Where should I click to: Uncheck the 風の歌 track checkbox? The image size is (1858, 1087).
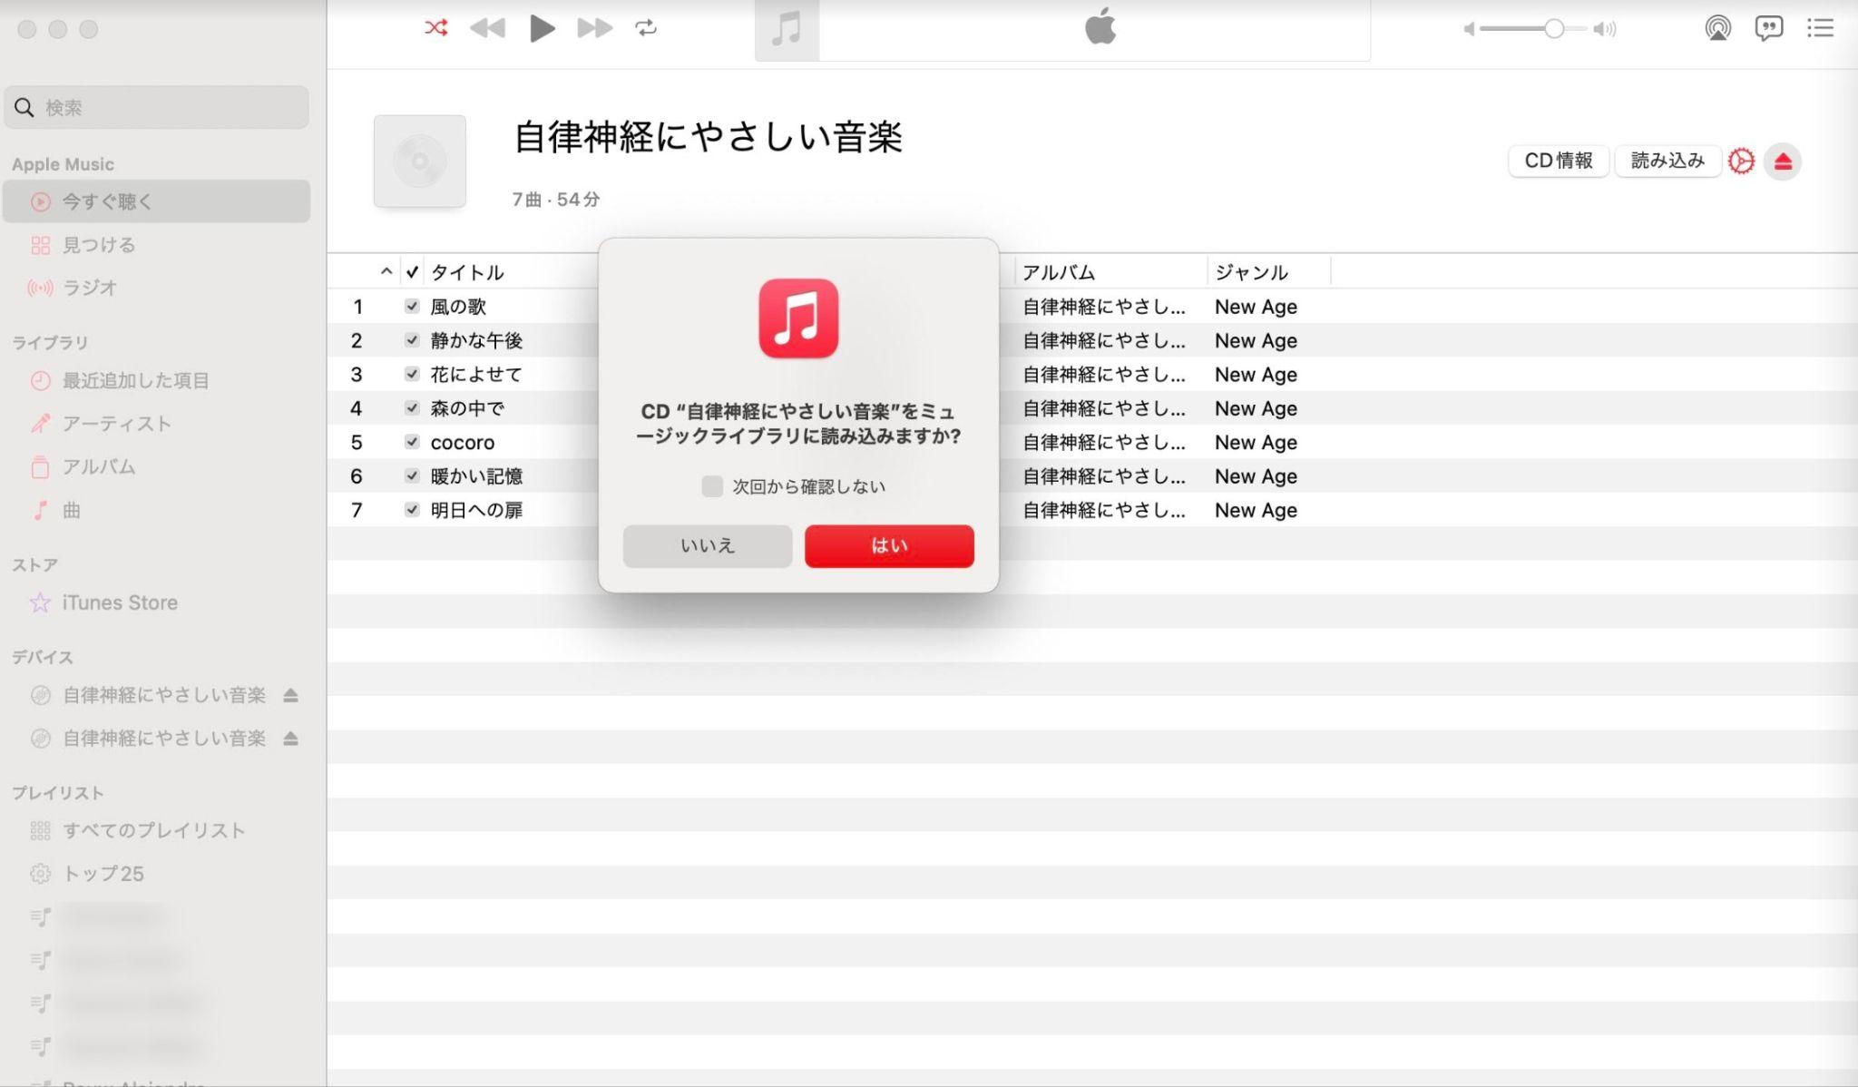point(412,306)
